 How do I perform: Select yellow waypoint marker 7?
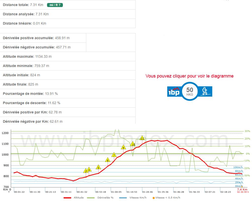(x=114, y=155)
